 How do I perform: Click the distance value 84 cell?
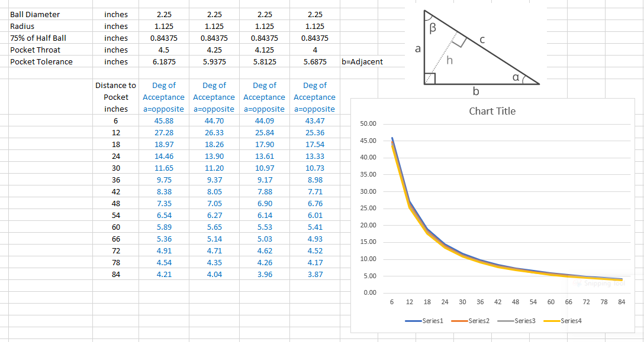click(115, 274)
